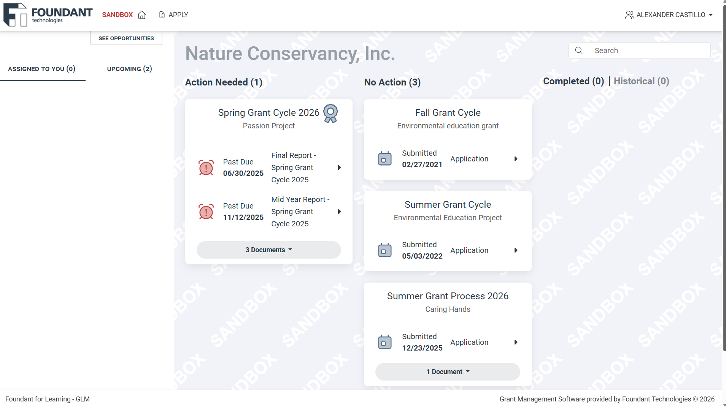Click the Summer Grant Process 2026 card title

point(448,296)
